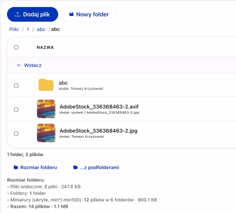236x213 pixels.
Task: Select the AdobeStock_336368463-2.avif checkbox
Action: [17, 109]
